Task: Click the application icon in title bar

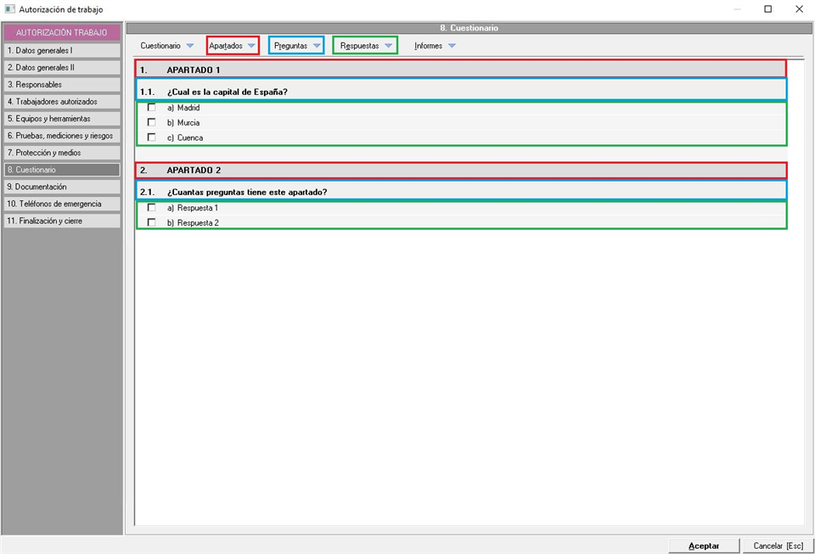Action: (x=10, y=9)
